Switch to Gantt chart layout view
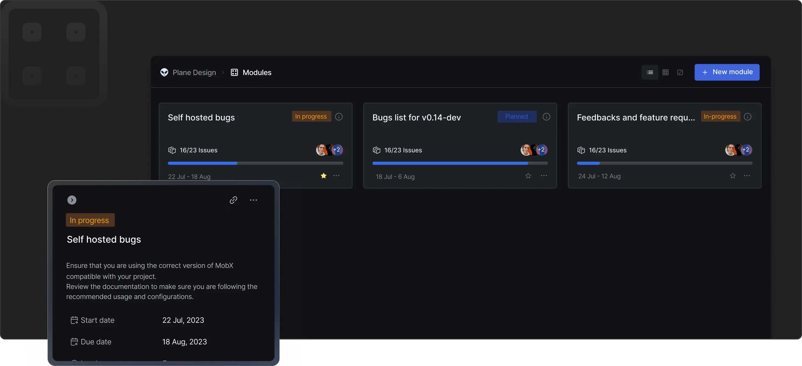The height and width of the screenshot is (366, 802). coord(680,72)
